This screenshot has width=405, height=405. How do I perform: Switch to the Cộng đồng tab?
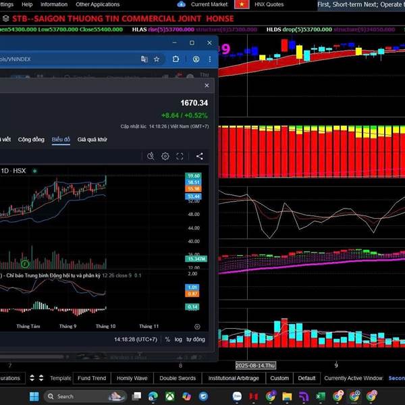[31, 140]
